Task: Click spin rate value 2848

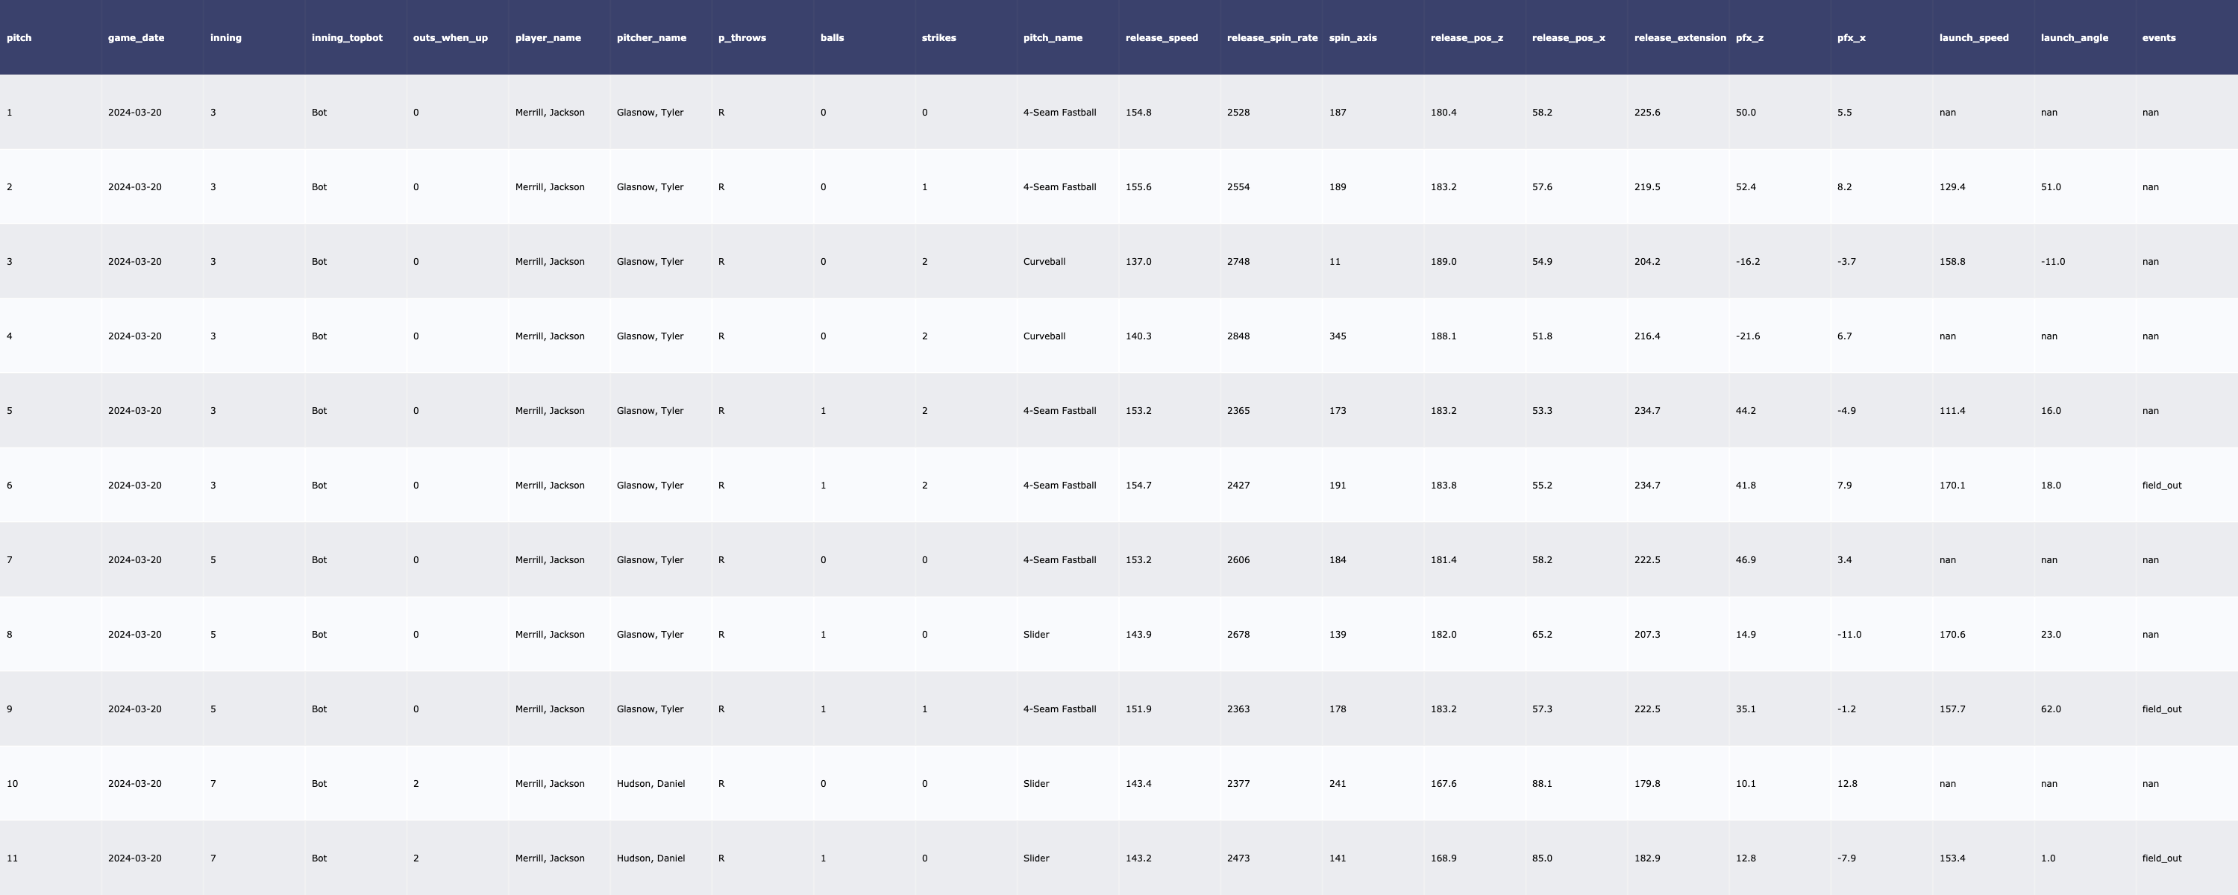Action: [1238, 336]
